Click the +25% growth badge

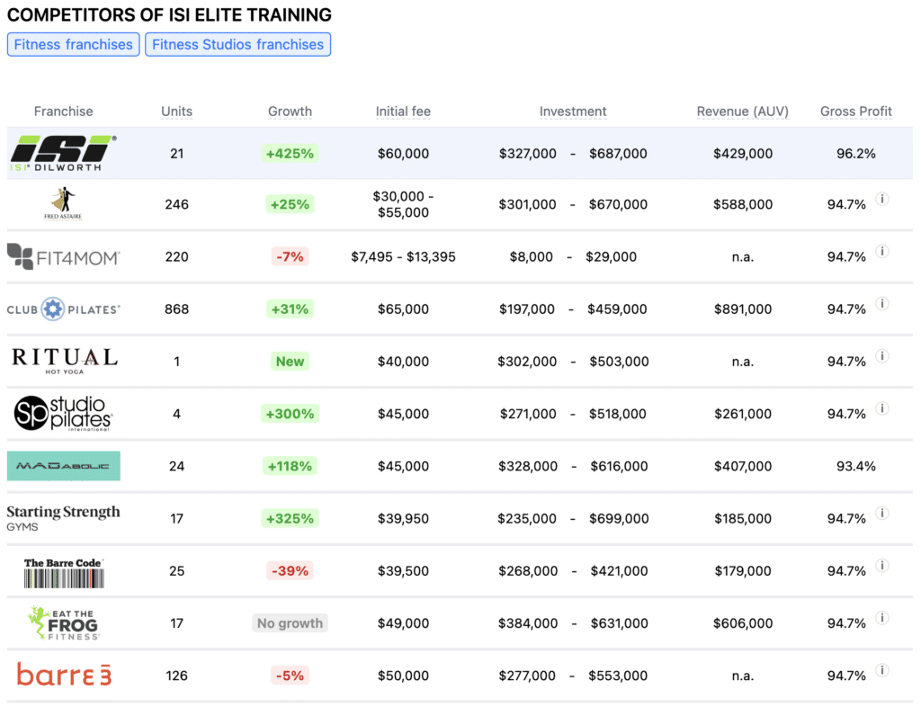[290, 204]
